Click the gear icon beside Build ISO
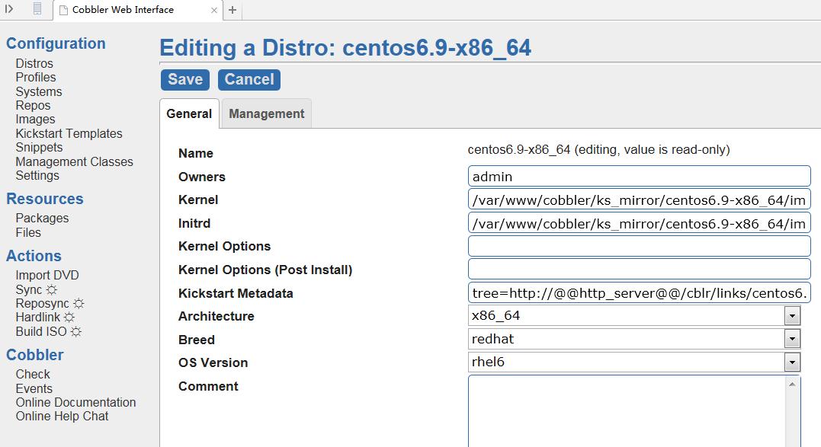Image resolution: width=821 pixels, height=447 pixels. pos(75,332)
